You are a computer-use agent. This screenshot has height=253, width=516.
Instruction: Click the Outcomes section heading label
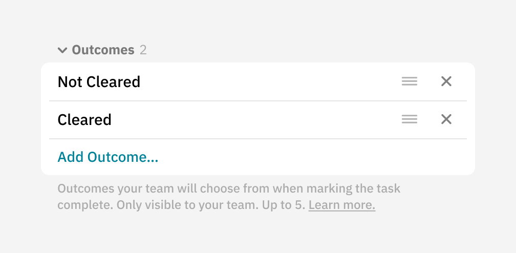[x=103, y=50]
